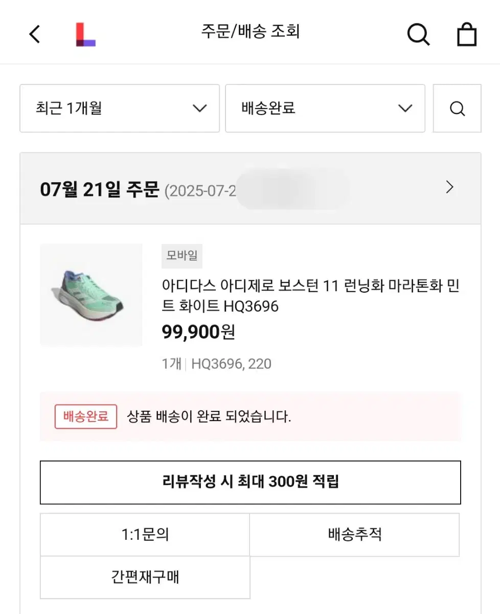Reorder with 간편재구매 button

145,577
